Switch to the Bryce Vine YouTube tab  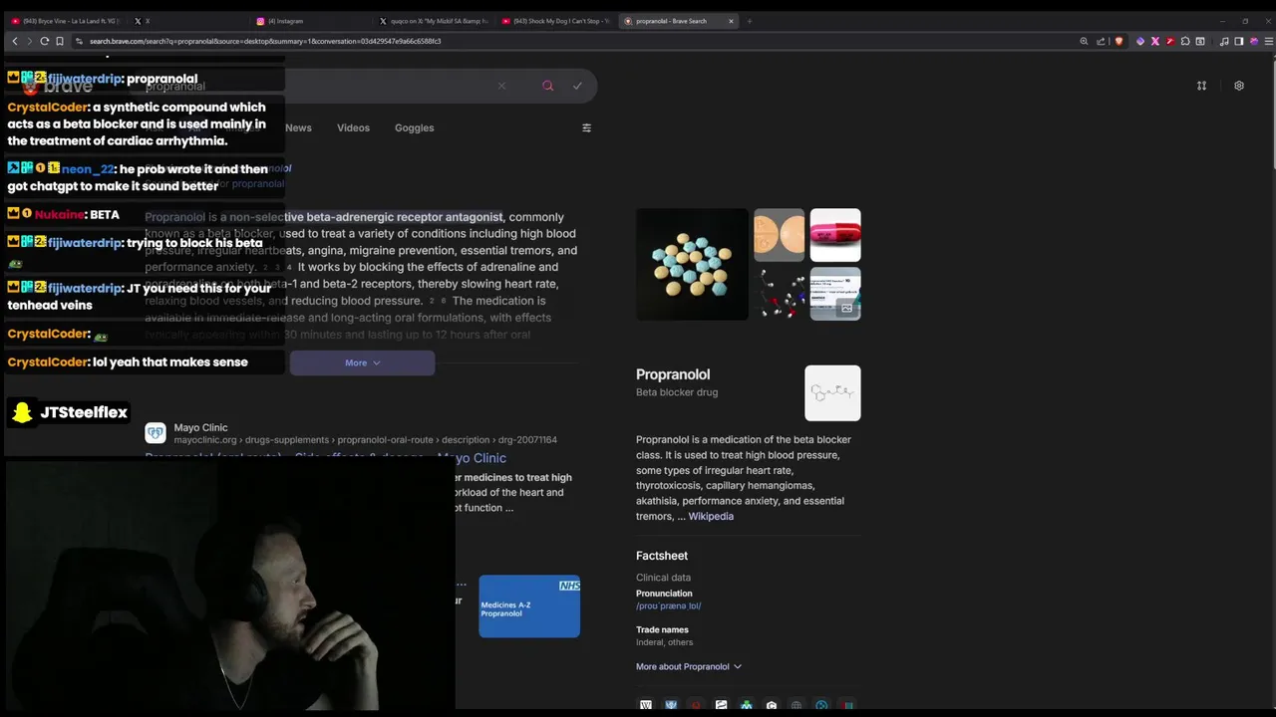[x=65, y=21]
